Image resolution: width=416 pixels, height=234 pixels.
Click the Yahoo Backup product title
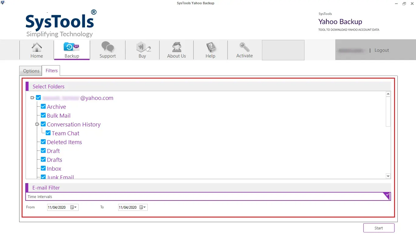[340, 22]
